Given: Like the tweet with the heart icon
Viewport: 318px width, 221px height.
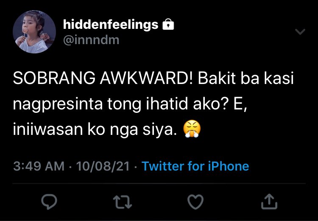Looking at the screenshot, I should tap(195, 202).
